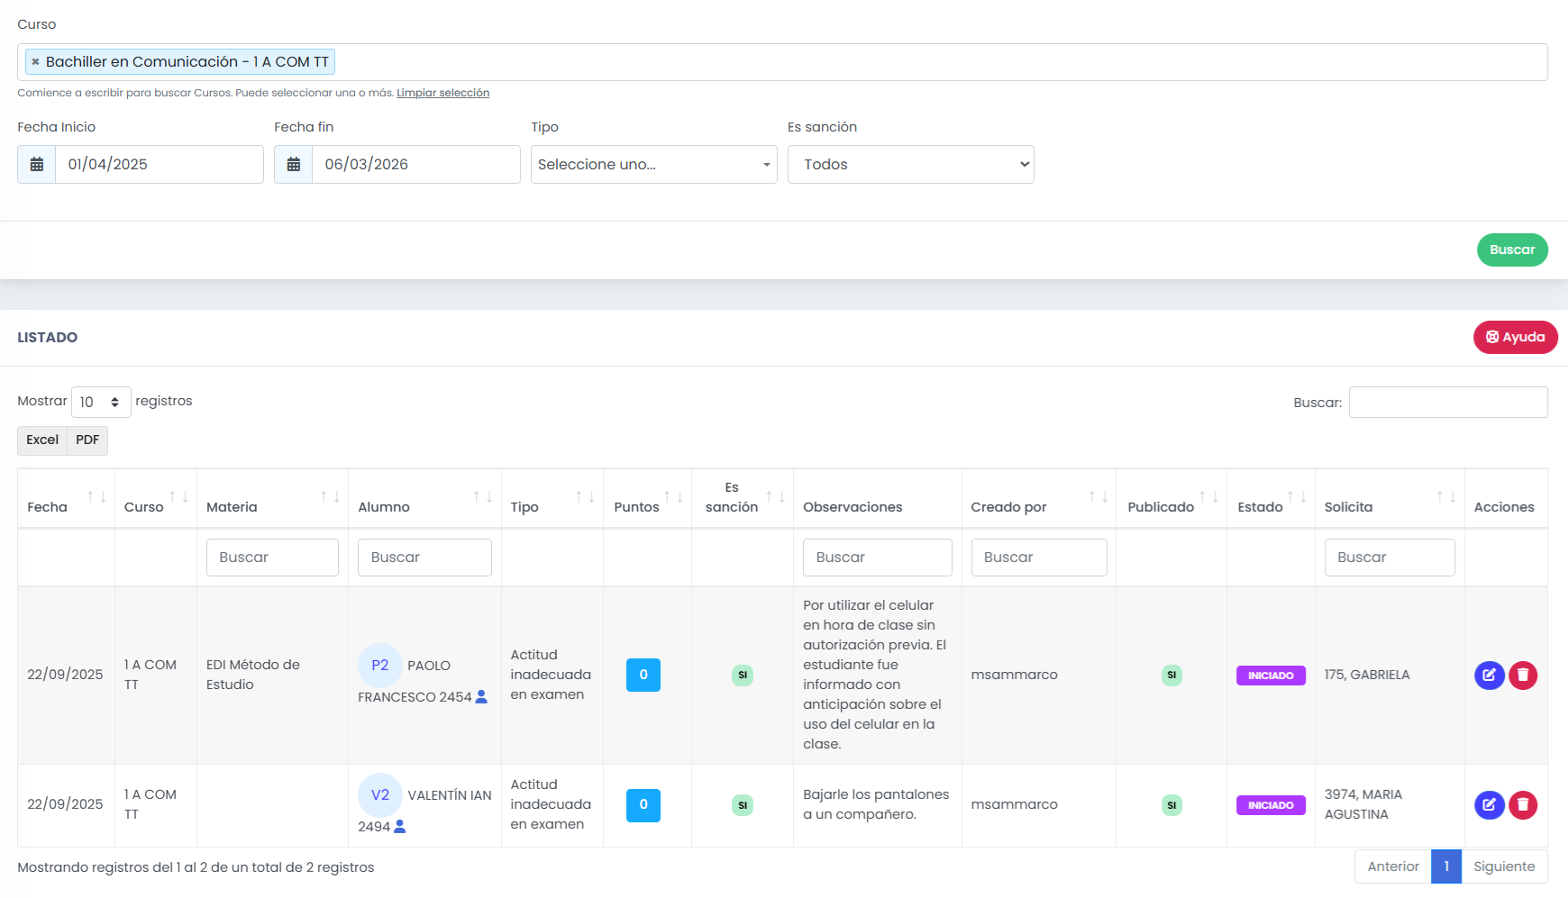Open the Fecha Inicio calendar icon

coord(37,165)
